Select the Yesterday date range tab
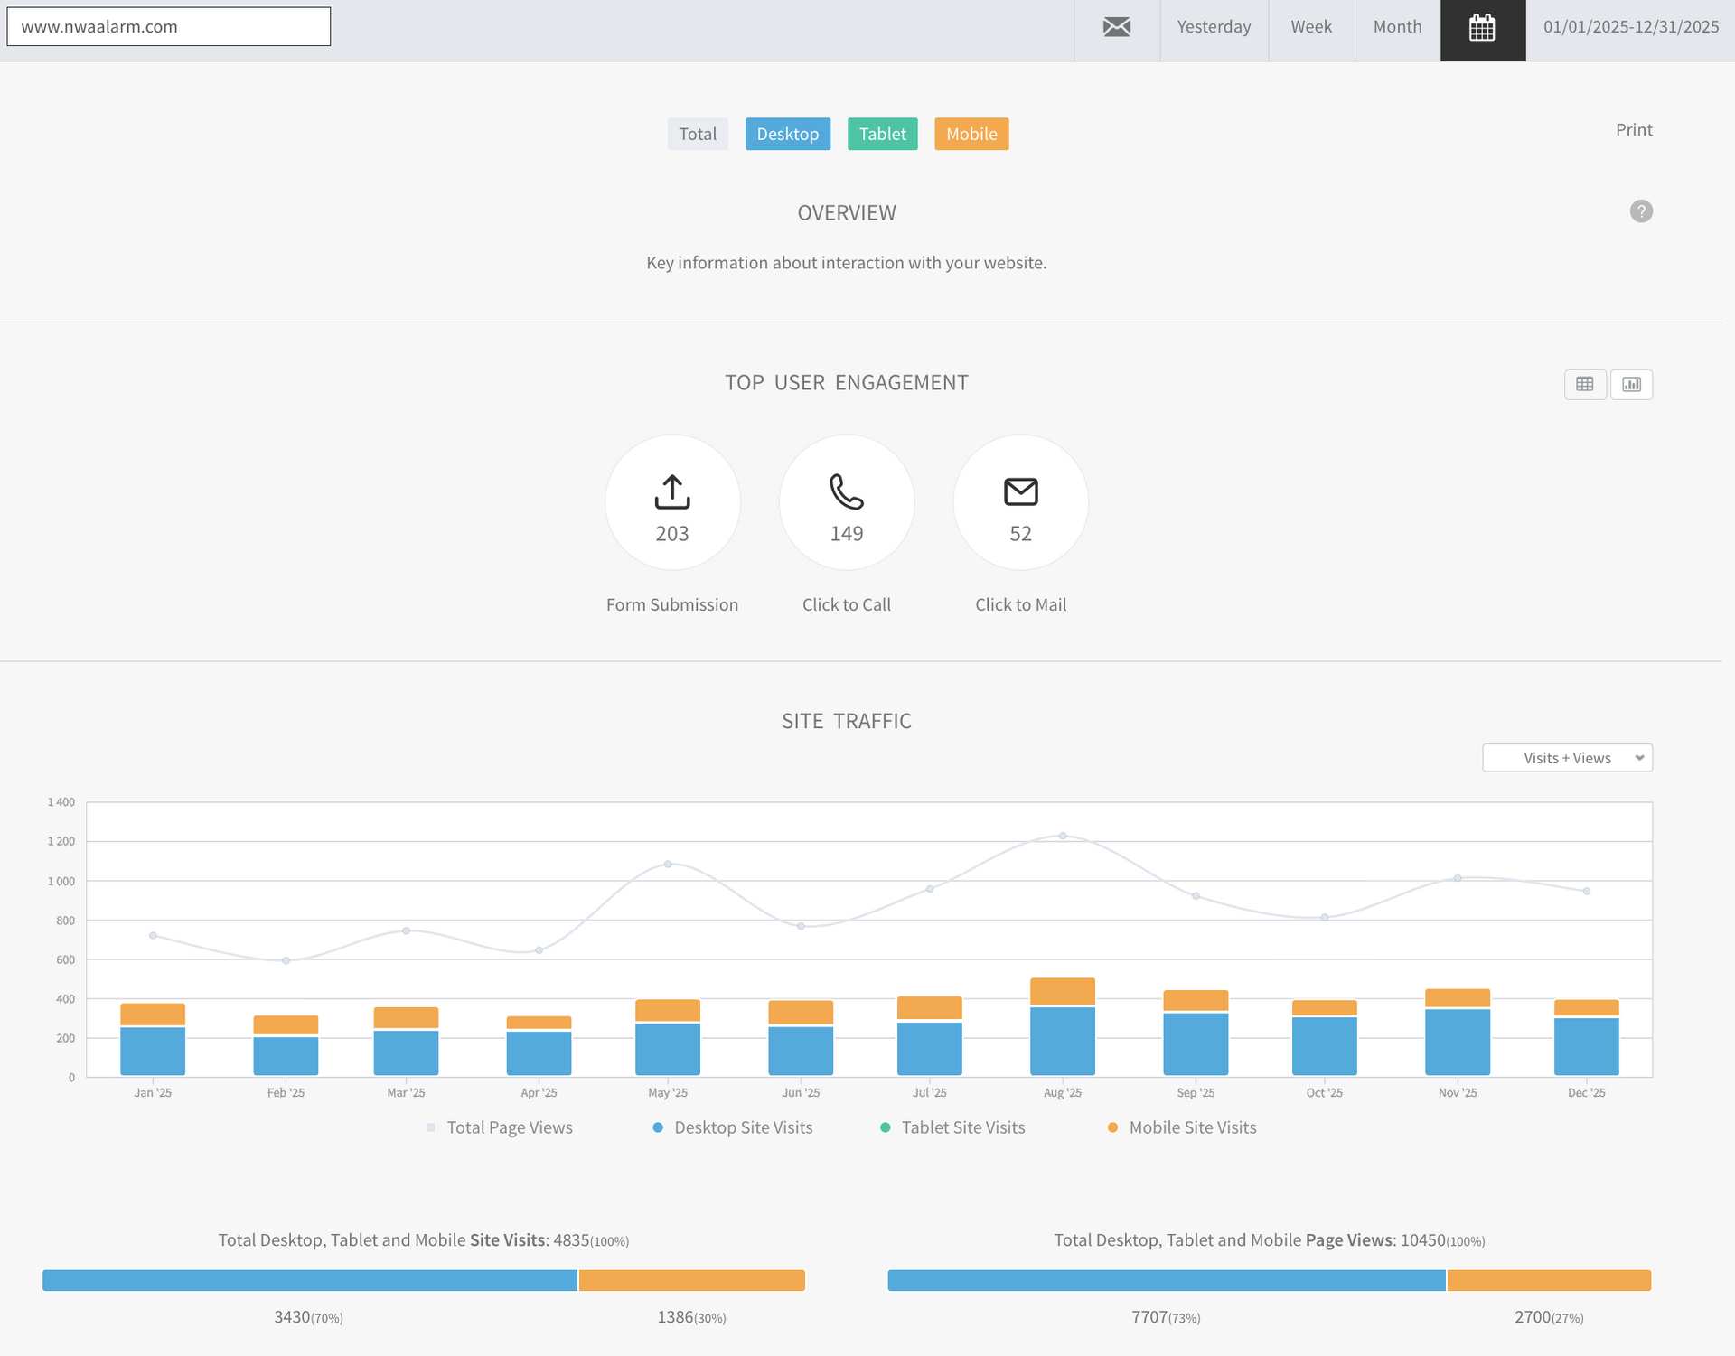The image size is (1735, 1356). click(x=1214, y=27)
